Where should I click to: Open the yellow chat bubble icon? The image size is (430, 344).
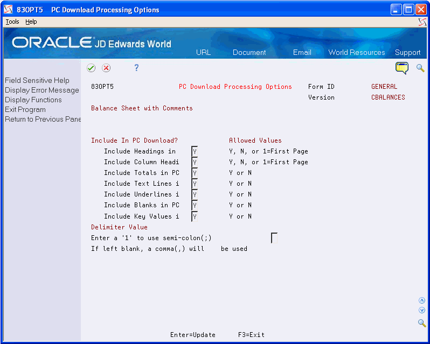(402, 68)
